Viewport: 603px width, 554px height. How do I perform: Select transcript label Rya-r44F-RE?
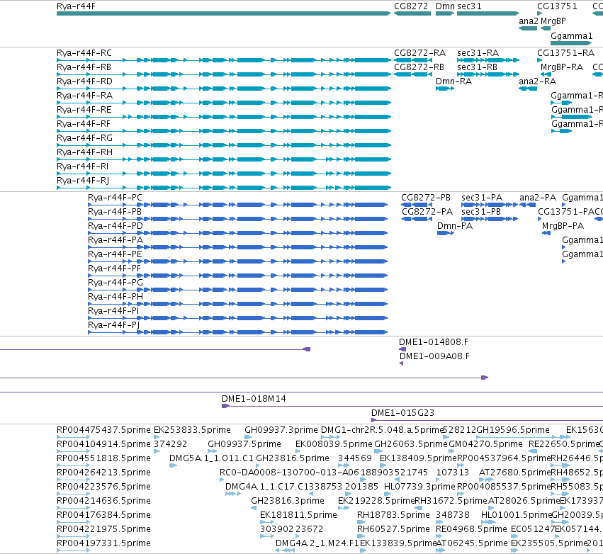[84, 110]
